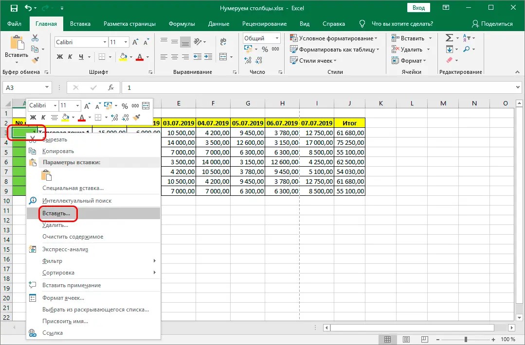Click the Поделиться share button
Viewport: 525px width, 345px height.
(x=493, y=23)
